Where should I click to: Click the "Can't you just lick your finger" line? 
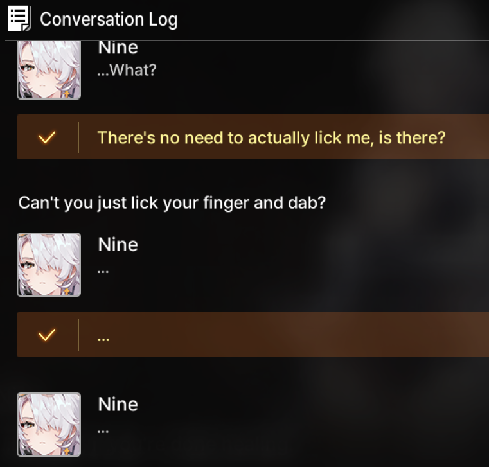tap(172, 202)
